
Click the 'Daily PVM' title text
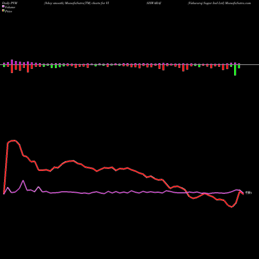[10, 3]
